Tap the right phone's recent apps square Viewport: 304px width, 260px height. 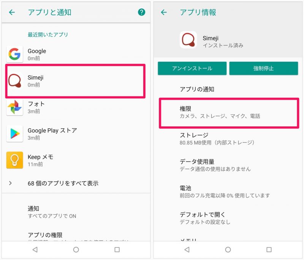click(269, 249)
